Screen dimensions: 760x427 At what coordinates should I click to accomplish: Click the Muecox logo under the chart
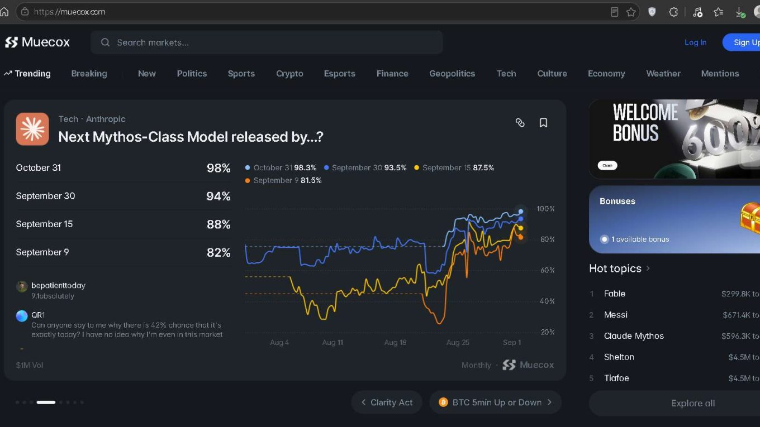tap(528, 365)
